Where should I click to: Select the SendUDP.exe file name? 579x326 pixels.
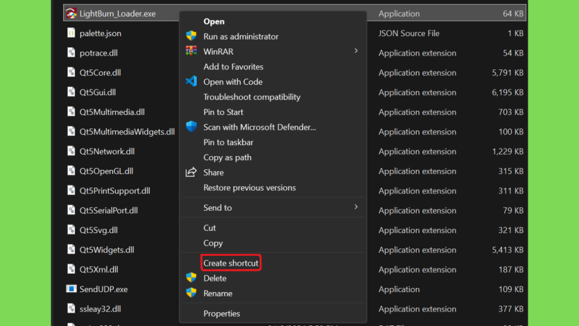click(104, 289)
